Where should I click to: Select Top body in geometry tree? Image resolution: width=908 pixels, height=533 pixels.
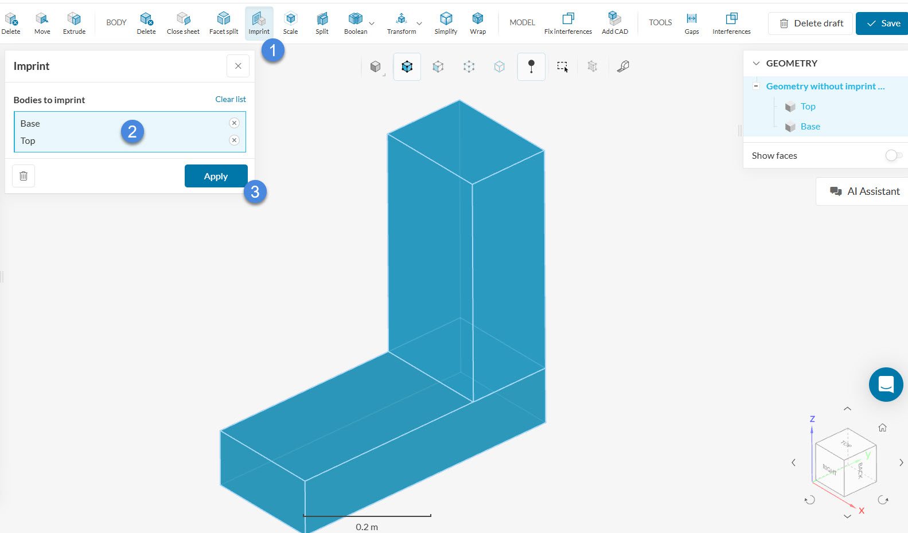(808, 106)
